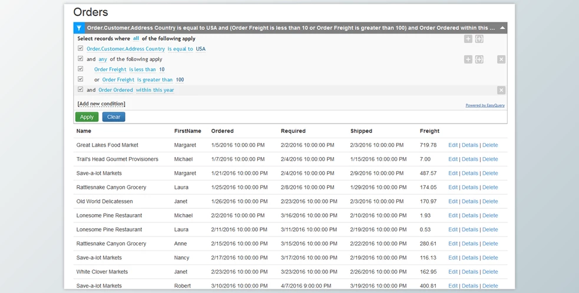This screenshot has width=579, height=293.
Task: Click the top add condition group icon
Action: point(479,39)
